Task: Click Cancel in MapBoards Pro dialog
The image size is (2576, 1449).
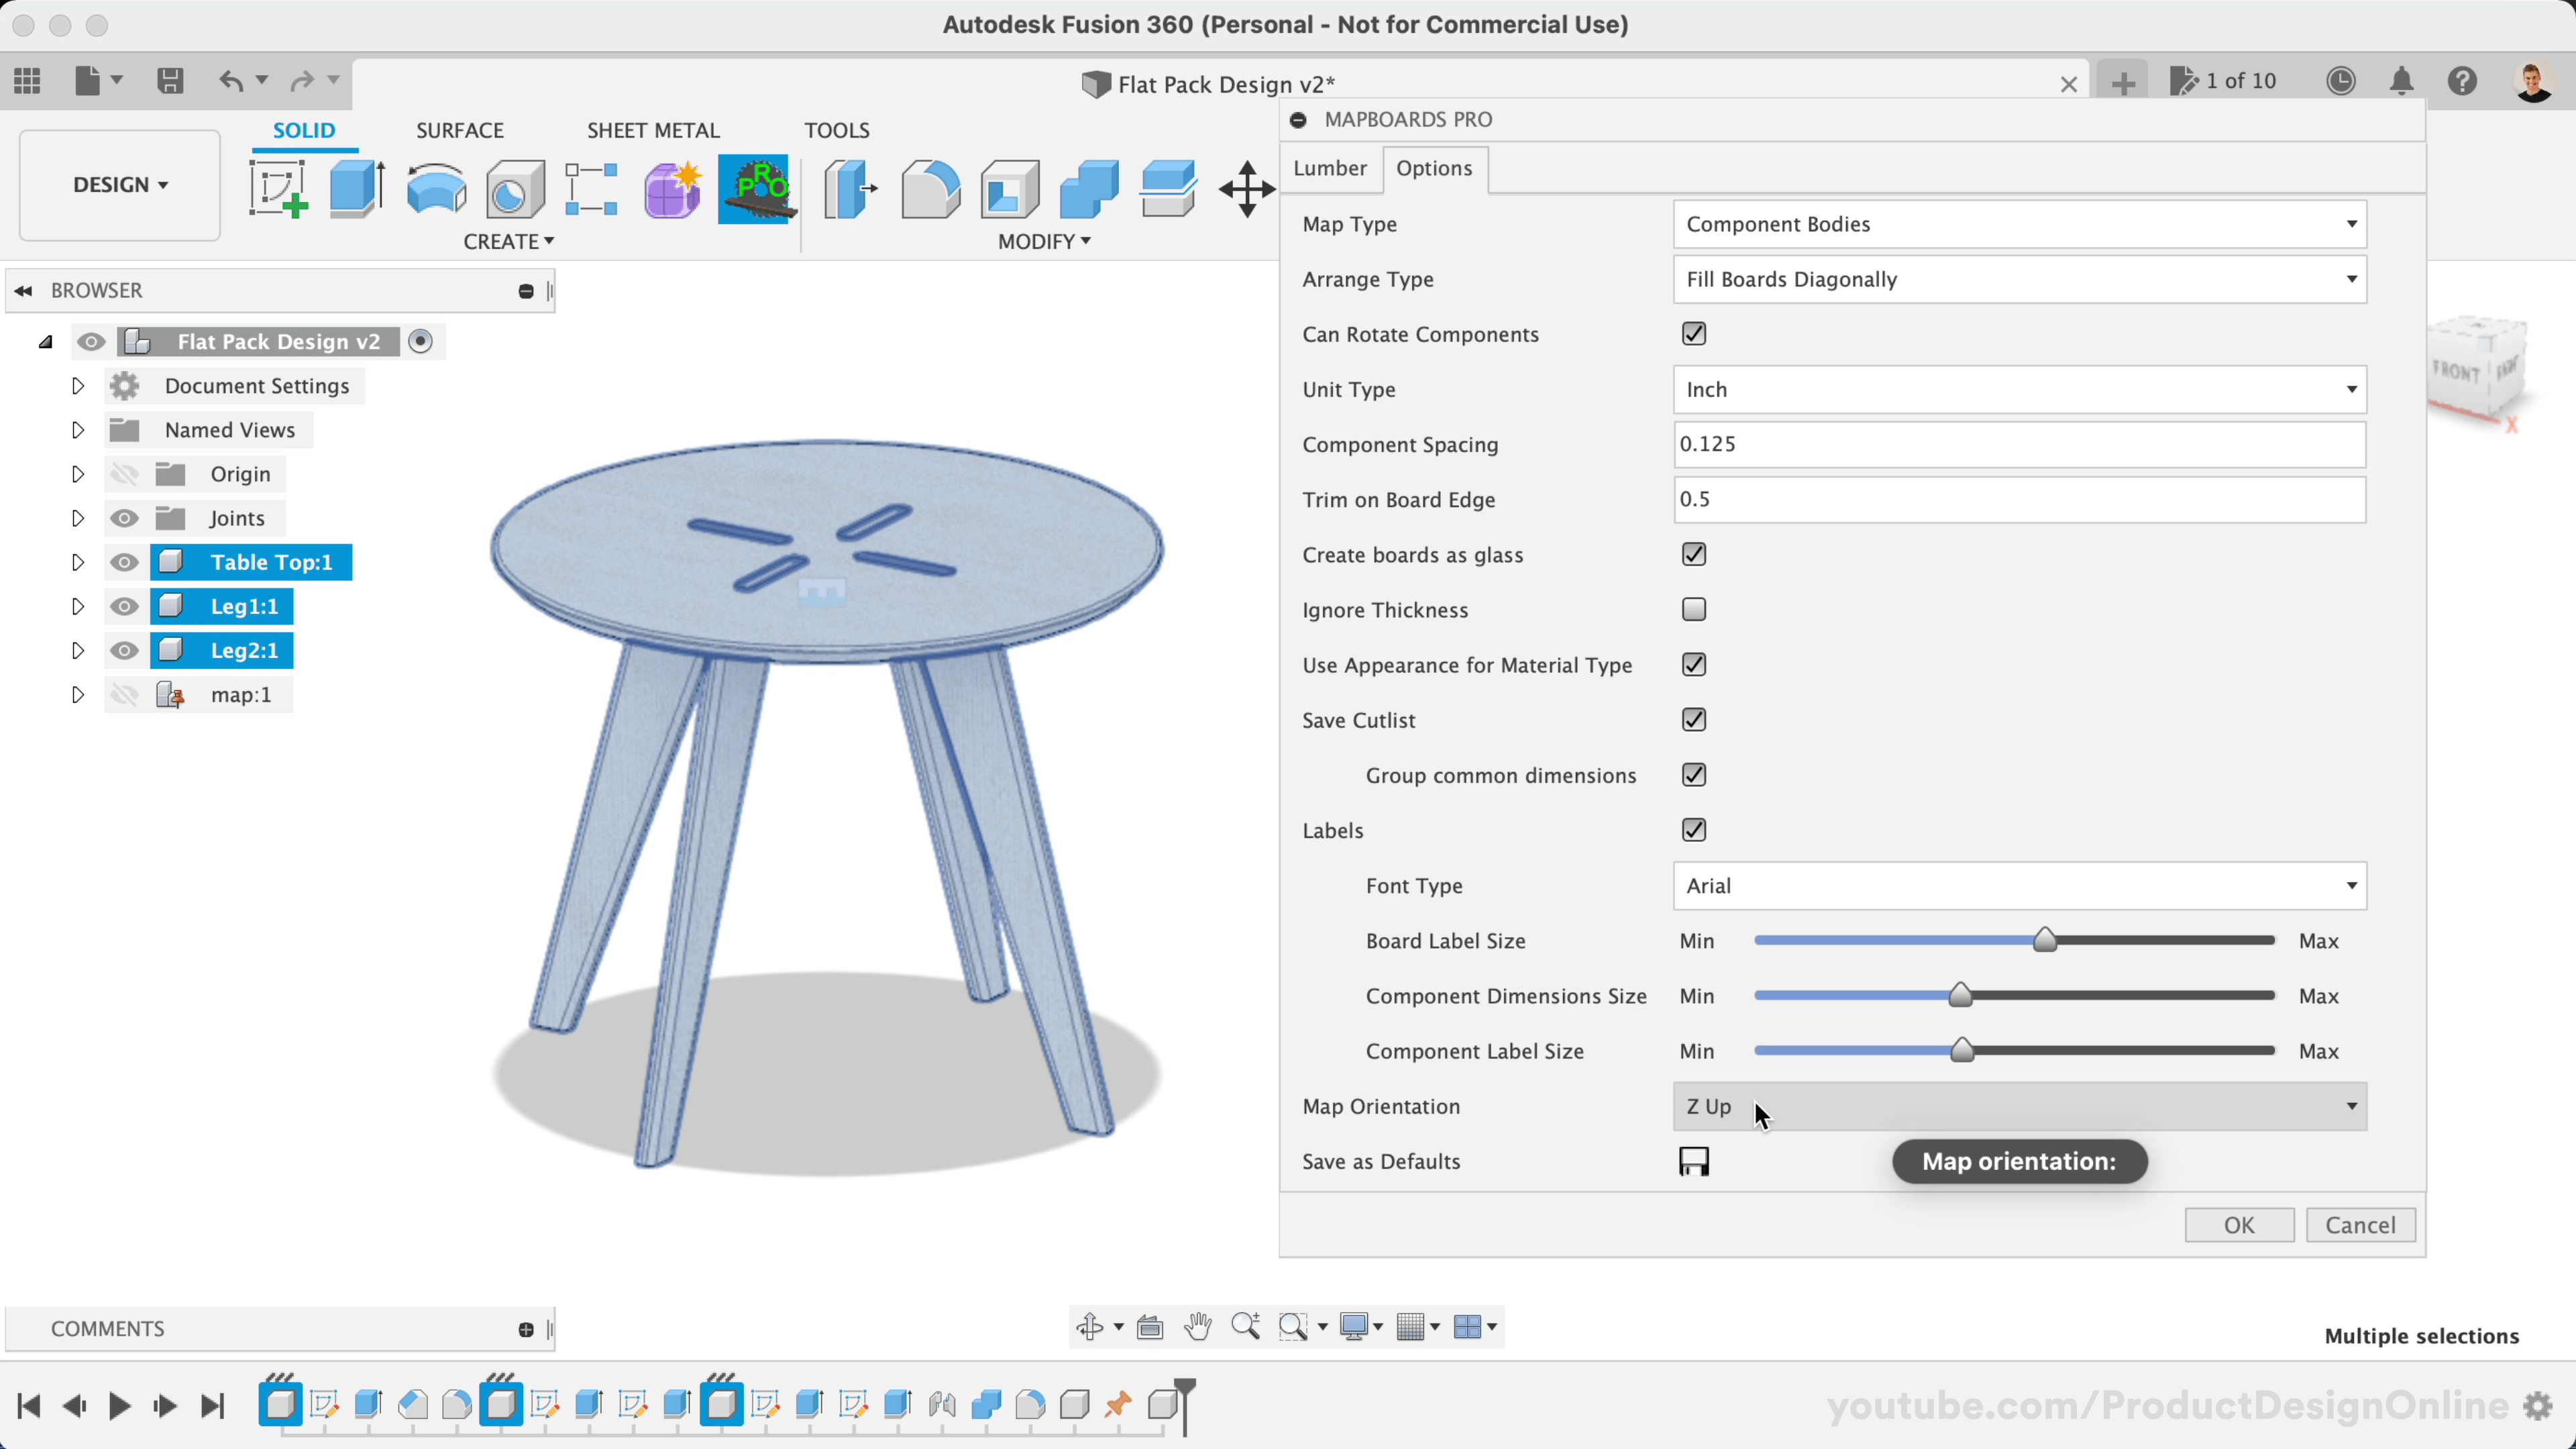Action: click(2360, 1225)
